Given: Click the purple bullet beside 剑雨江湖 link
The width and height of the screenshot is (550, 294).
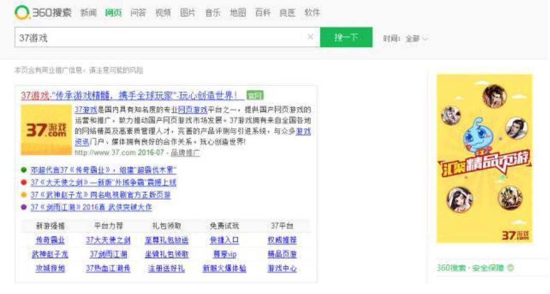Looking at the screenshot, I should [24, 207].
